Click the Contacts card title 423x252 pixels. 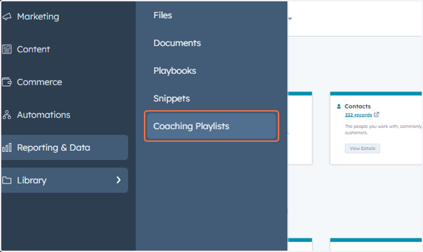[x=357, y=106]
